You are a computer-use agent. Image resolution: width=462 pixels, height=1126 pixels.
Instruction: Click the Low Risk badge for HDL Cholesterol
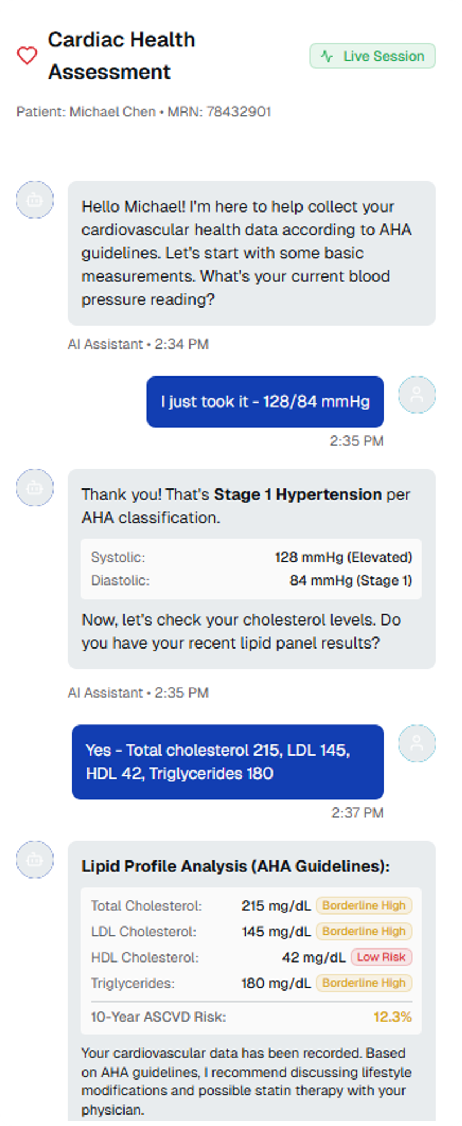pos(381,957)
